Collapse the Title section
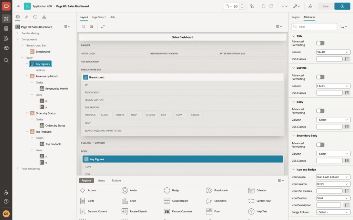The width and height of the screenshot is (353, 220). click(293, 36)
